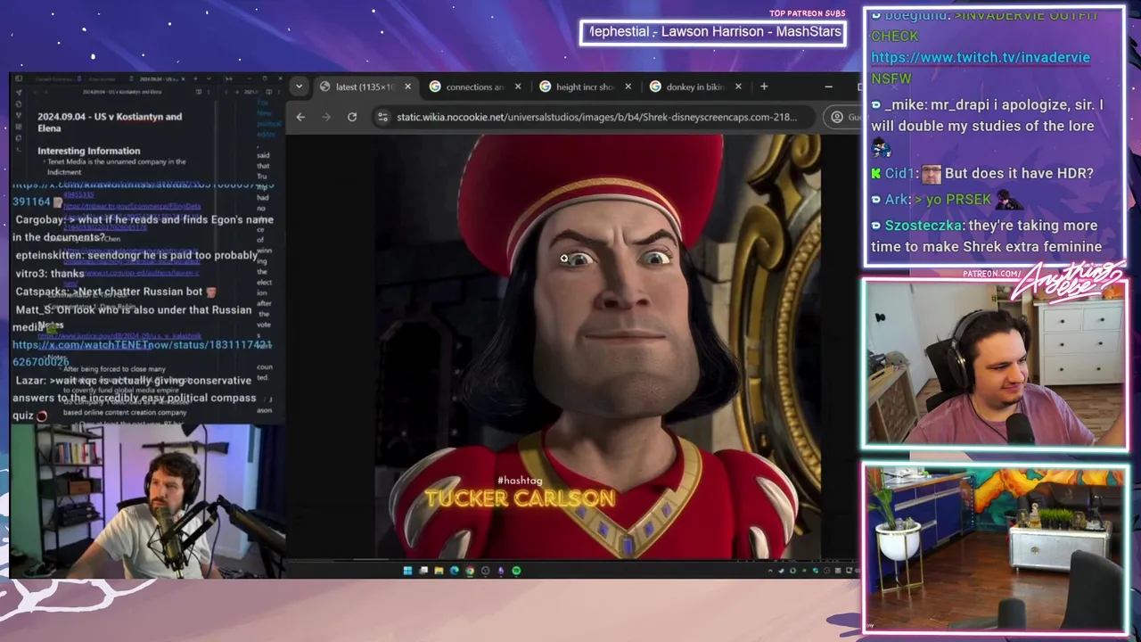View site information icon in address bar
Image resolution: width=1141 pixels, height=642 pixels.
(x=382, y=117)
